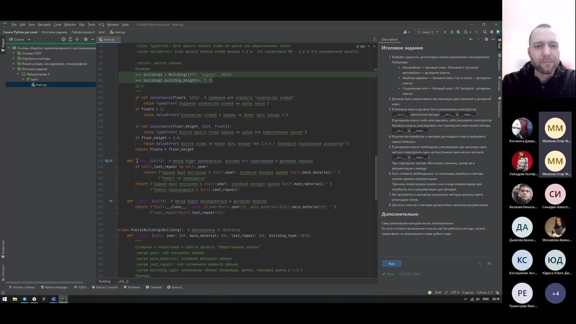This screenshot has height=324, width=576.
Task: Click the blue Run button in Description
Action: coord(392,264)
